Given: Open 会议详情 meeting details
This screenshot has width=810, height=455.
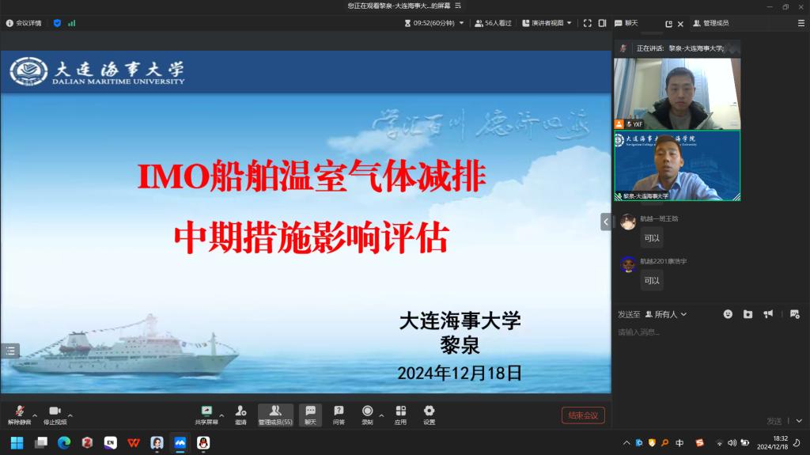Looking at the screenshot, I should pyautogui.click(x=24, y=23).
